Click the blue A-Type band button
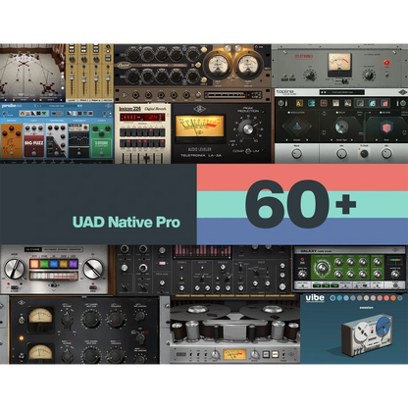 coord(54,264)
